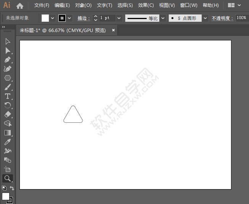
Task: Select the Direct Selection tool
Action: pyautogui.click(x=8, y=50)
